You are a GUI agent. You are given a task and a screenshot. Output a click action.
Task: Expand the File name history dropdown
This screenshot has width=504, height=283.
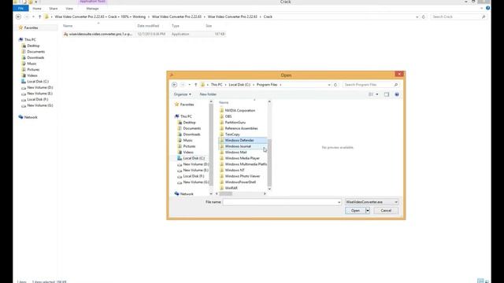[x=339, y=202]
